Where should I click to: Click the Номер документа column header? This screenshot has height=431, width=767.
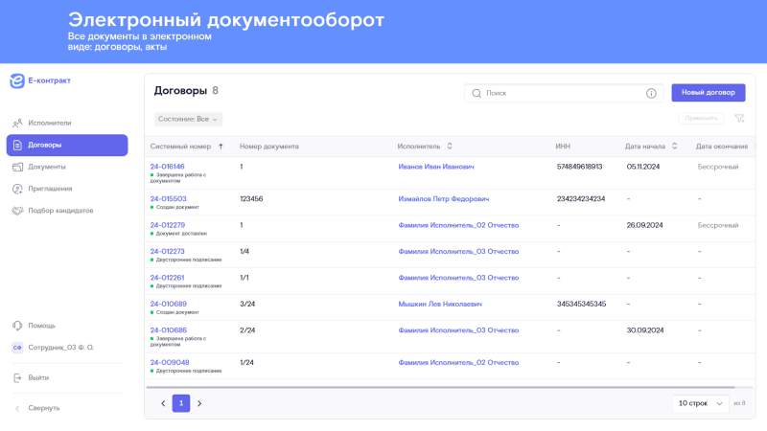tap(269, 147)
